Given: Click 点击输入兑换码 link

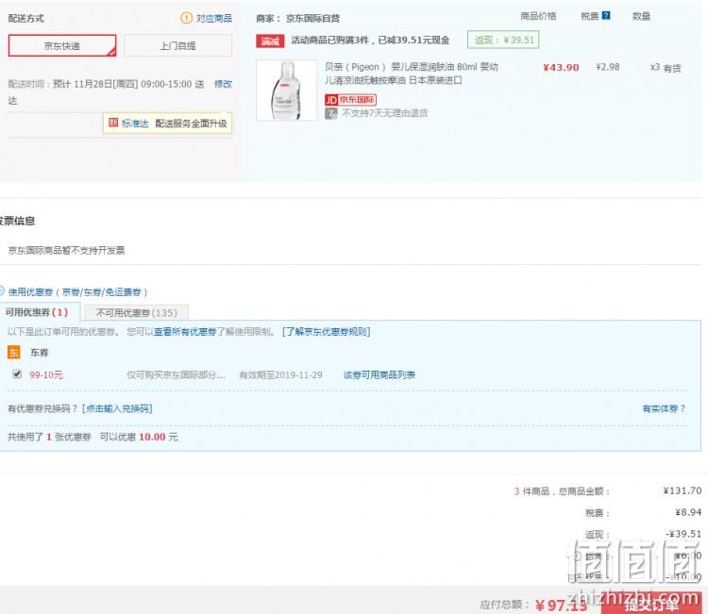Looking at the screenshot, I should pos(117,408).
